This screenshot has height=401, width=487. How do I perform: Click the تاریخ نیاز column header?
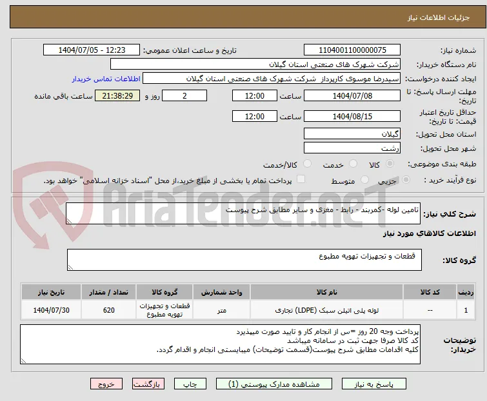pos(51,292)
